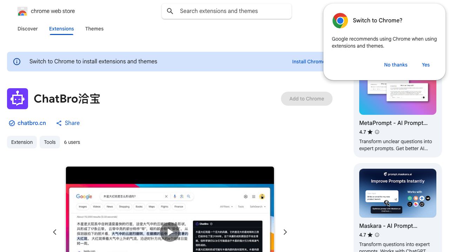Click the Maskara star rating icon
This screenshot has width=449, height=252.
[x=370, y=235]
